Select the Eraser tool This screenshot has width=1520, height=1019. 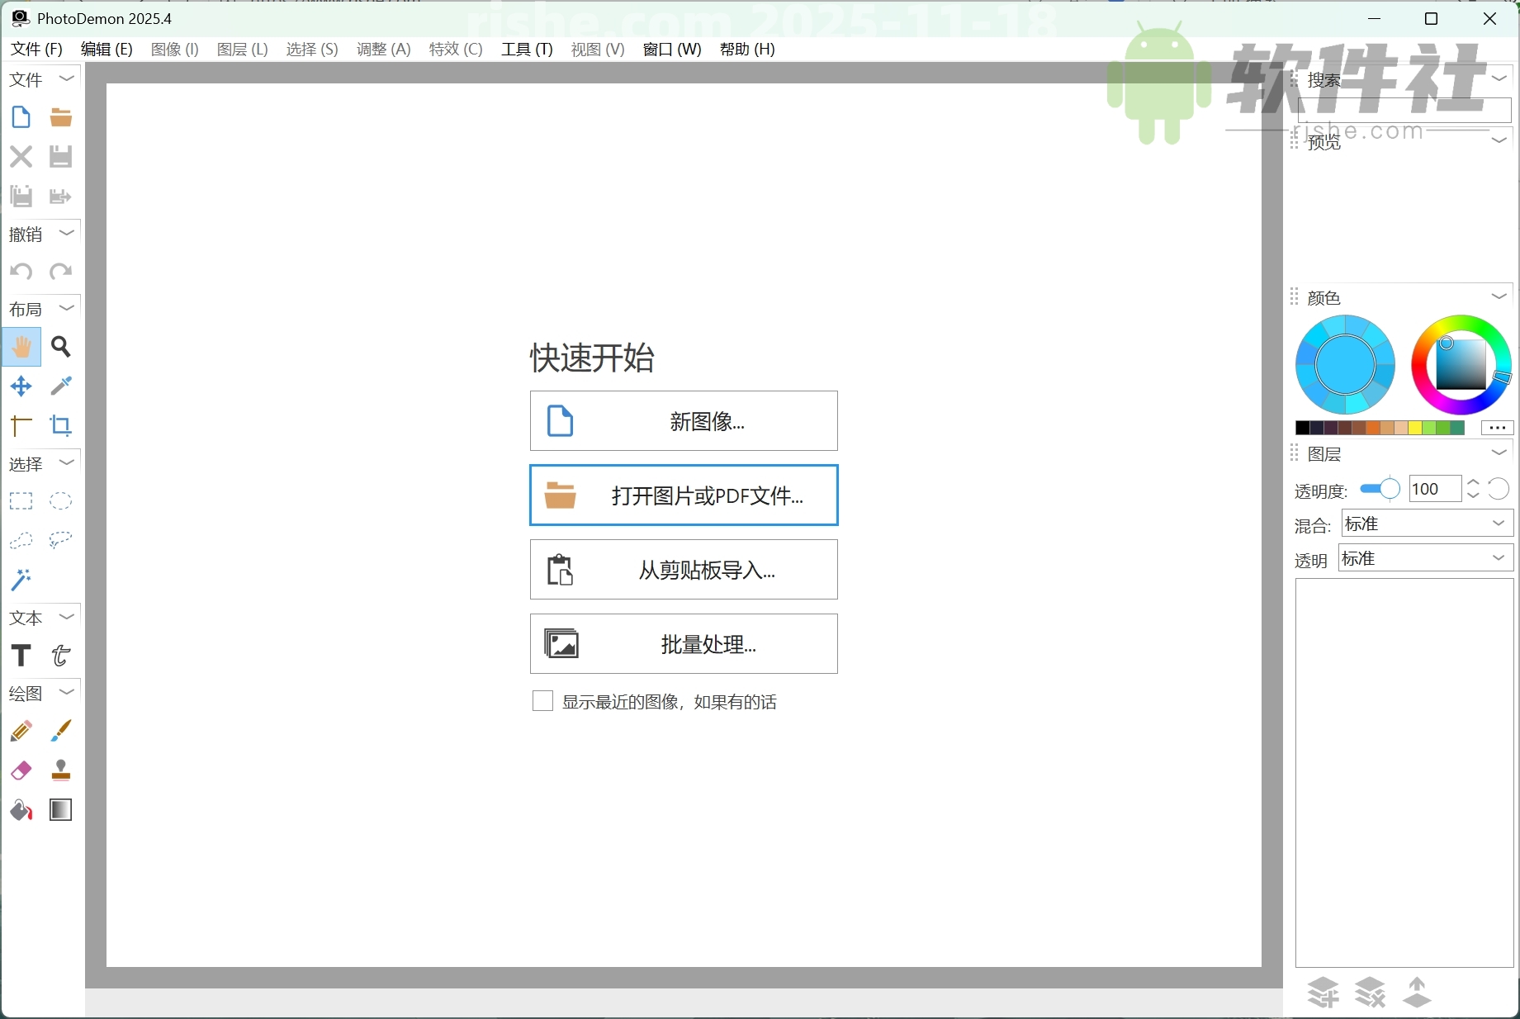[21, 770]
